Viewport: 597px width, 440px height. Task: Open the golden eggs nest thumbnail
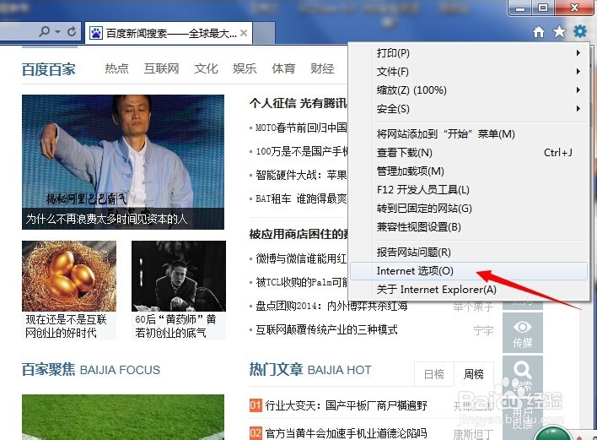69,276
